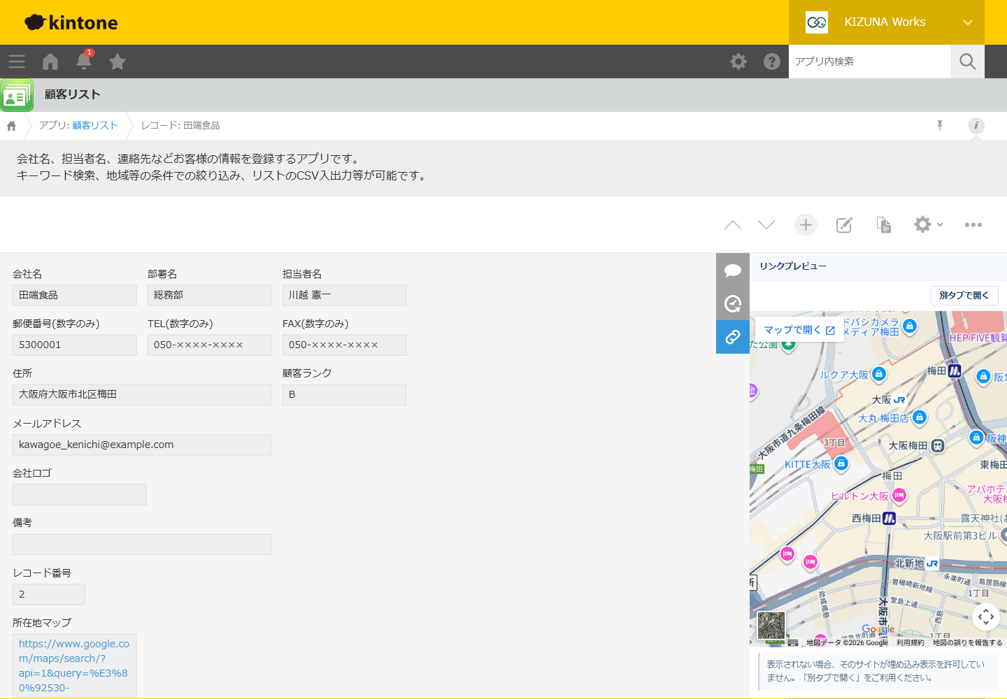Toggle the app info icon
The height and width of the screenshot is (699, 1007).
pos(976,125)
